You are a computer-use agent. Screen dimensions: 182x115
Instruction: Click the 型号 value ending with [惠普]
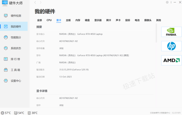tap(94, 55)
